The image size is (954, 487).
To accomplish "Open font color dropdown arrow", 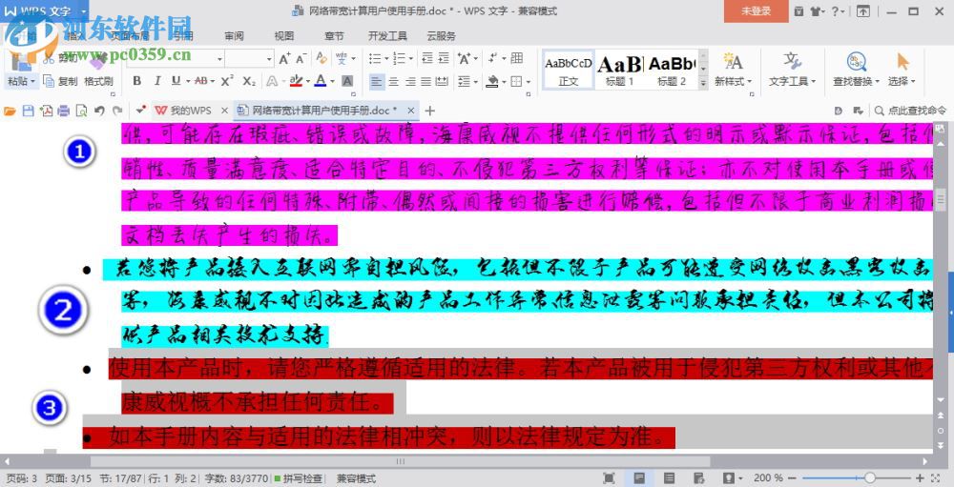I will 332,81.
